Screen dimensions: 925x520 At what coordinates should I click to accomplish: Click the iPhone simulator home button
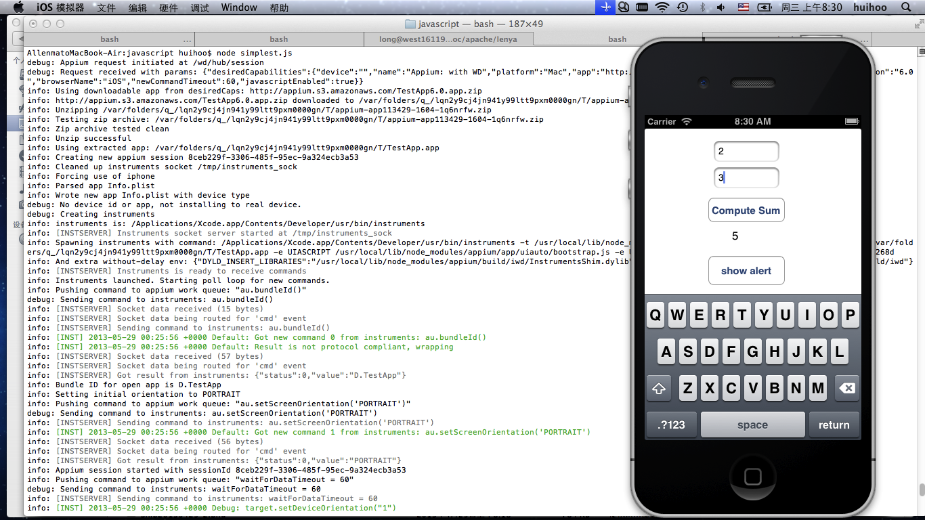(x=752, y=477)
